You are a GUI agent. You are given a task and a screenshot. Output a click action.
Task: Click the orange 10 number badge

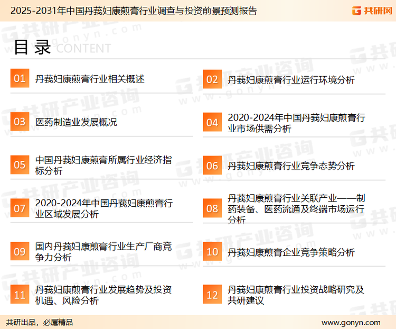click(212, 252)
